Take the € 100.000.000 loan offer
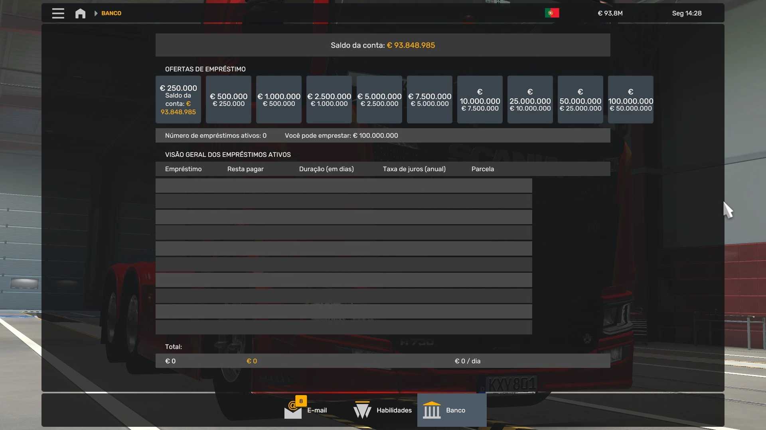The width and height of the screenshot is (766, 430). coord(631,100)
